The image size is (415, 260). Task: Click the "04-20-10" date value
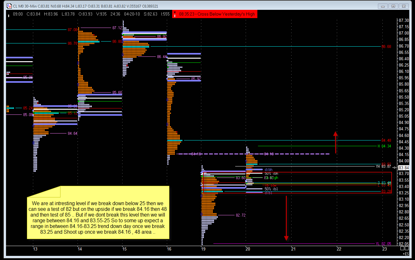[x=132, y=14]
